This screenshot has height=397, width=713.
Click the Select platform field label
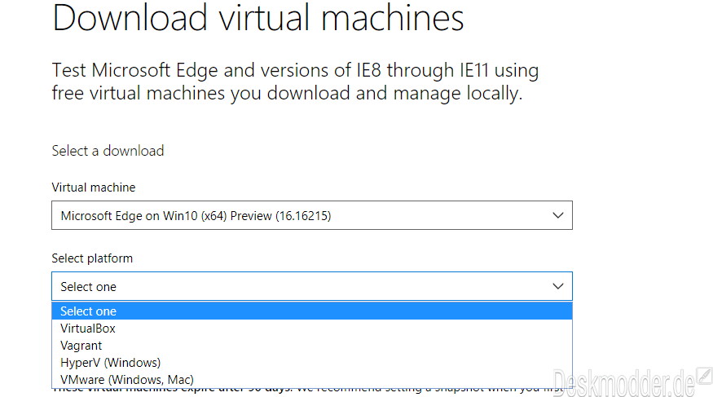click(92, 258)
